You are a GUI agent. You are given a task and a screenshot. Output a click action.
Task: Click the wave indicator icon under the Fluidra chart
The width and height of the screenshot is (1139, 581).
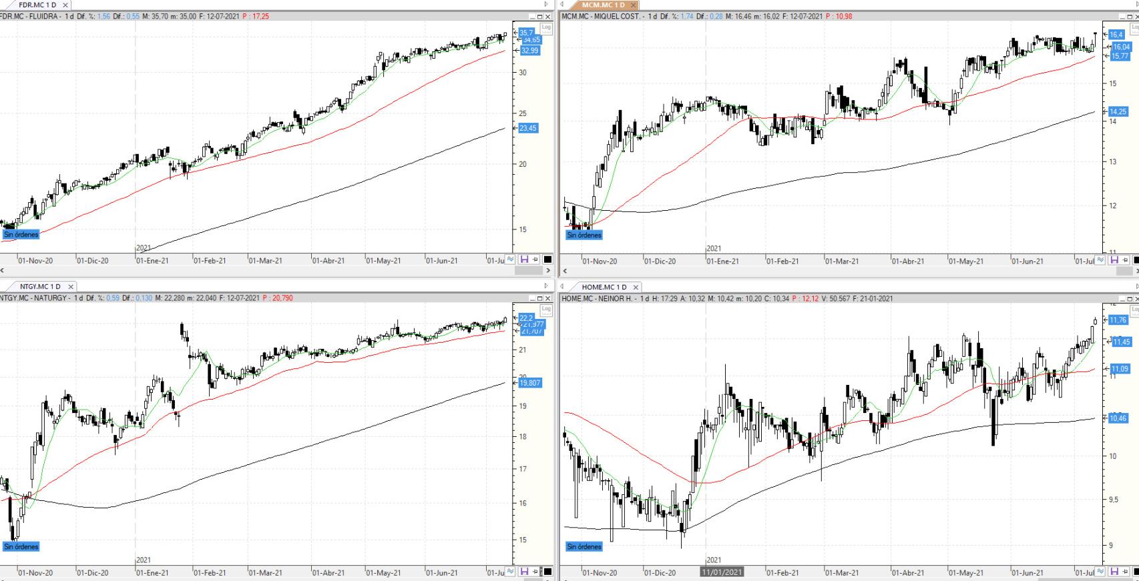pos(510,259)
